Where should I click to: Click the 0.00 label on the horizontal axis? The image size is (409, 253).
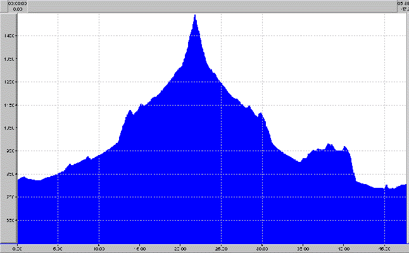coord(18,249)
